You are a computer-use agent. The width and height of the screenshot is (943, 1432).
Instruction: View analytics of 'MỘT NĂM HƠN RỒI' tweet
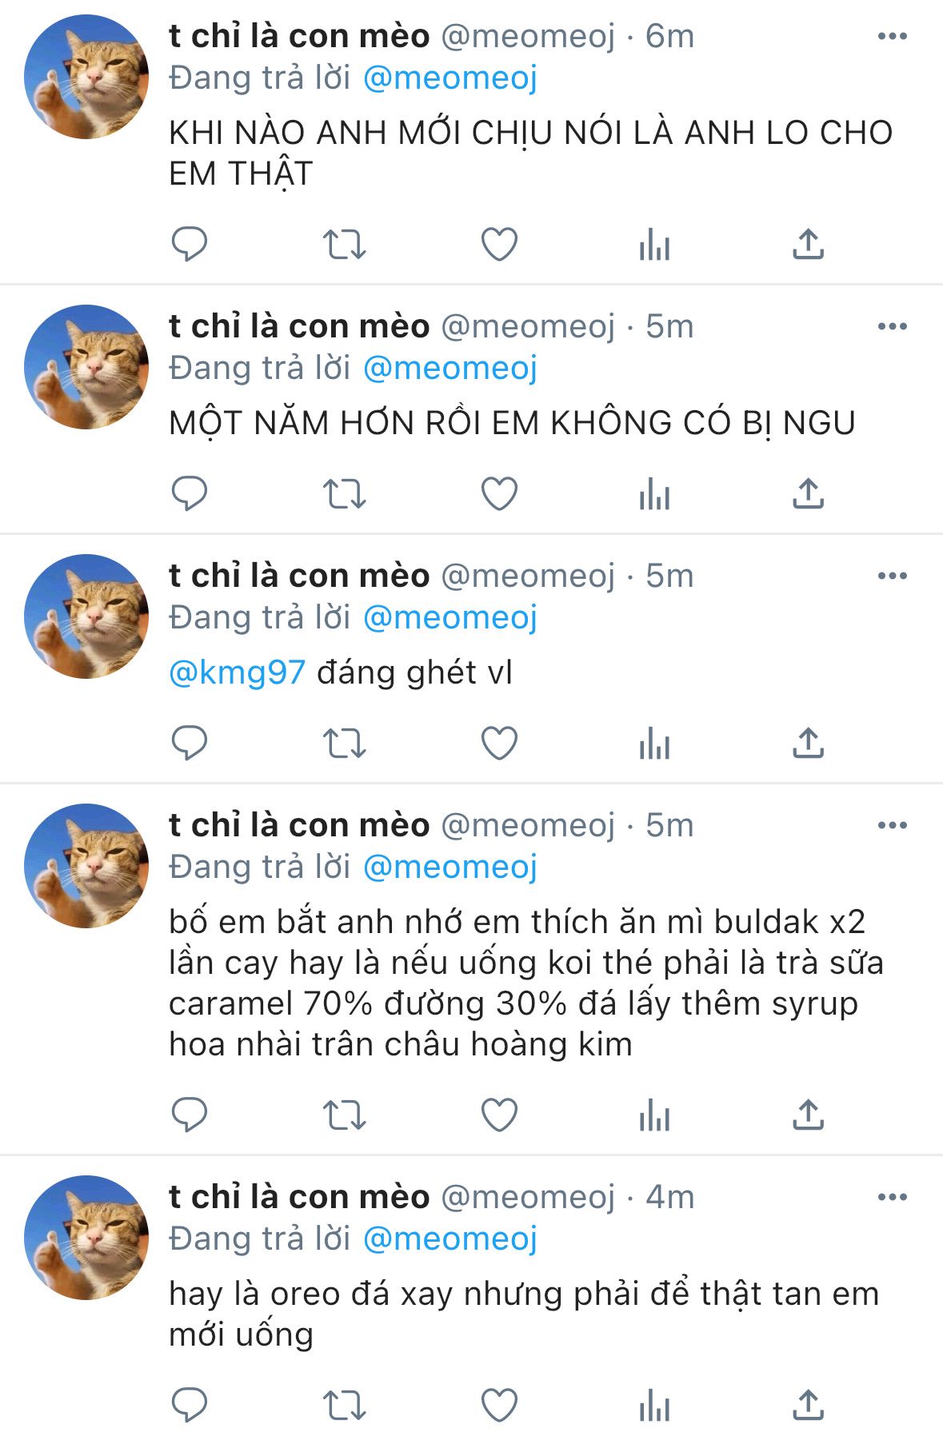click(x=654, y=493)
